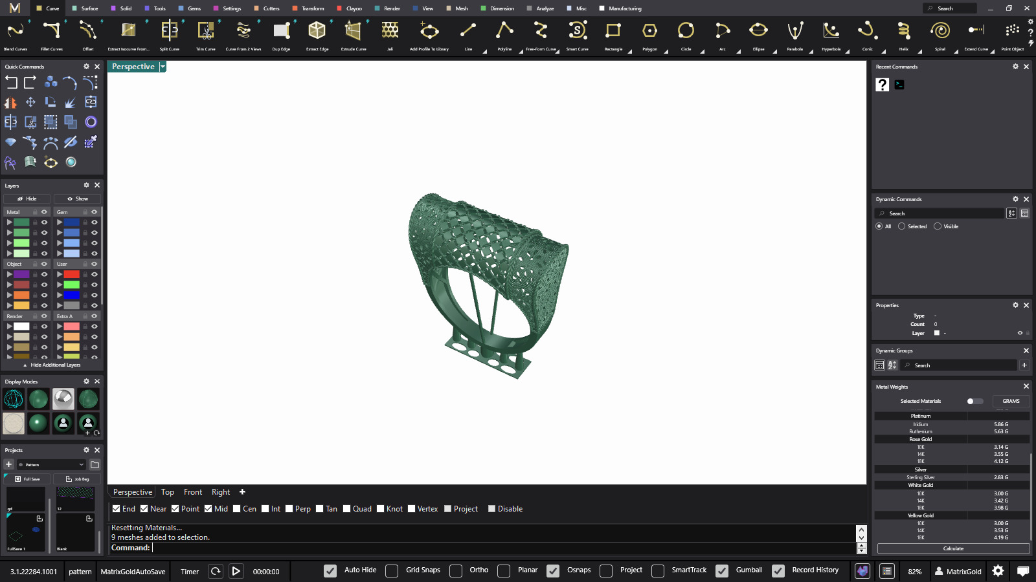This screenshot has height=582, width=1036.
Task: Click the MatrixGold user button
Action: [x=958, y=571]
